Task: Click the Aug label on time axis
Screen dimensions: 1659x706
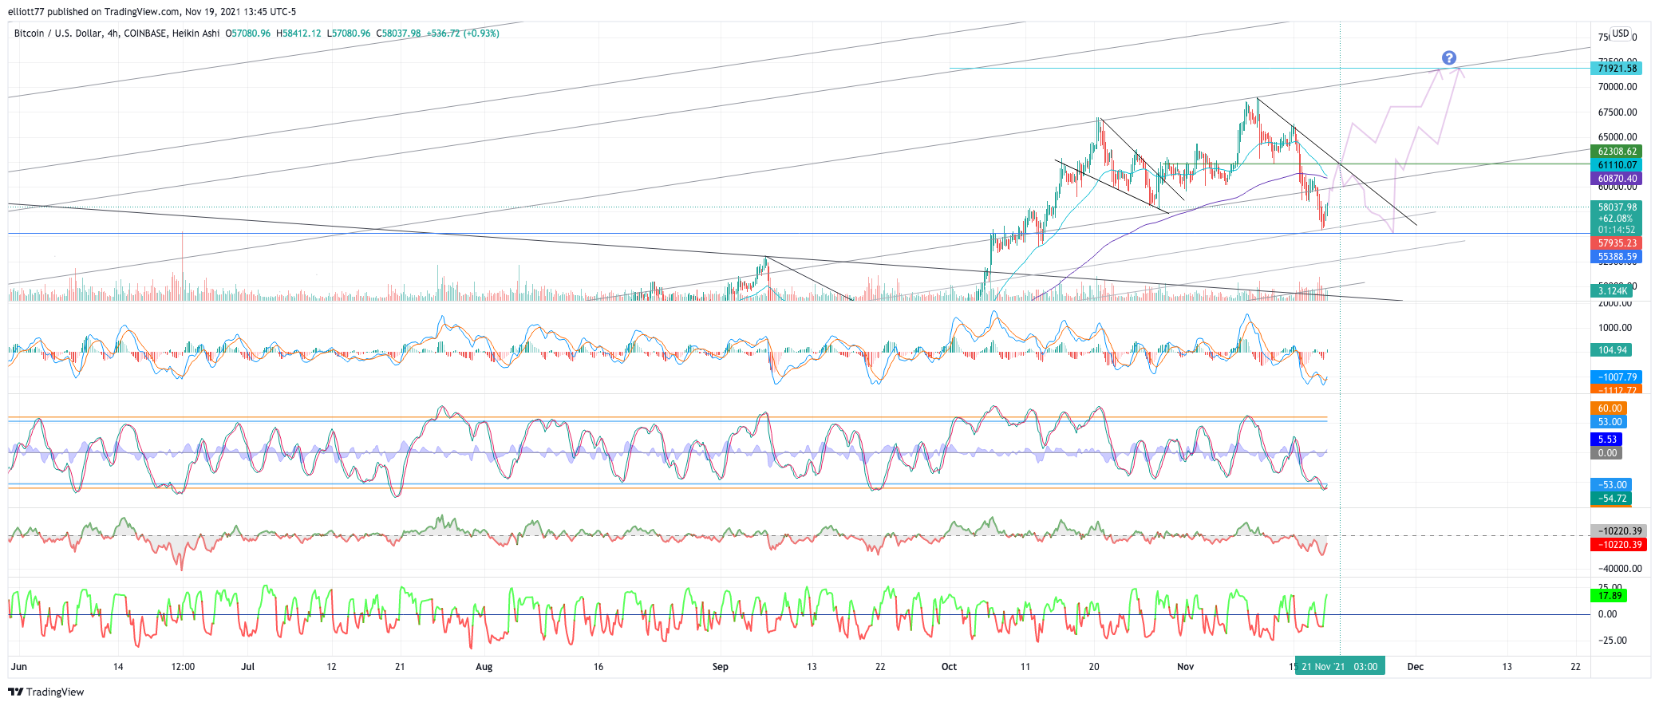Action: pos(484,667)
